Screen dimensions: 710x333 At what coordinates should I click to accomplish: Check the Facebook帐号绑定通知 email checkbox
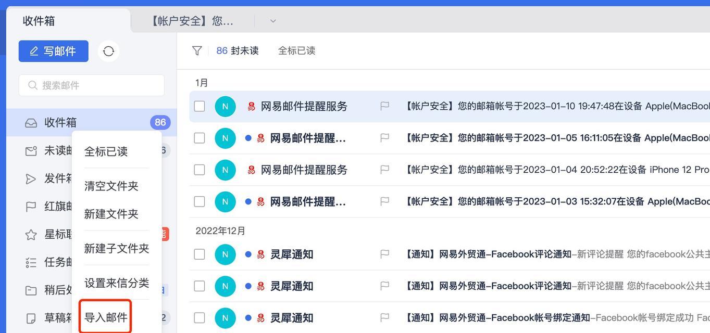(199, 317)
